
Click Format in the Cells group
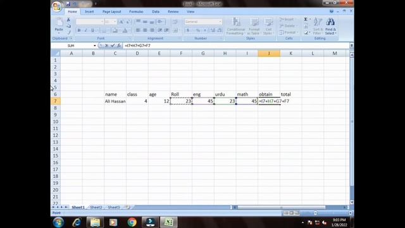(x=289, y=32)
